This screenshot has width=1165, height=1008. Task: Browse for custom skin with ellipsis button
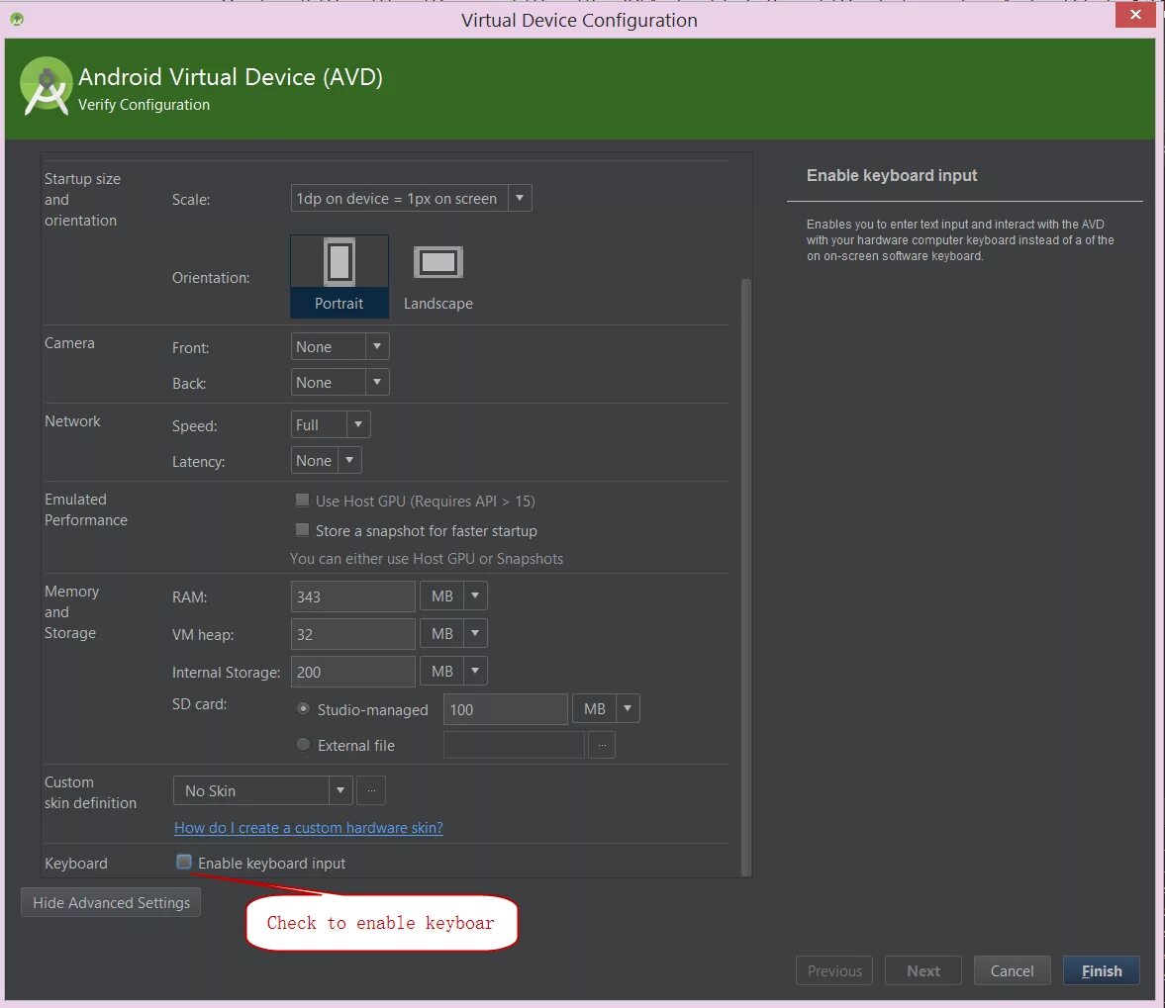pos(371,790)
